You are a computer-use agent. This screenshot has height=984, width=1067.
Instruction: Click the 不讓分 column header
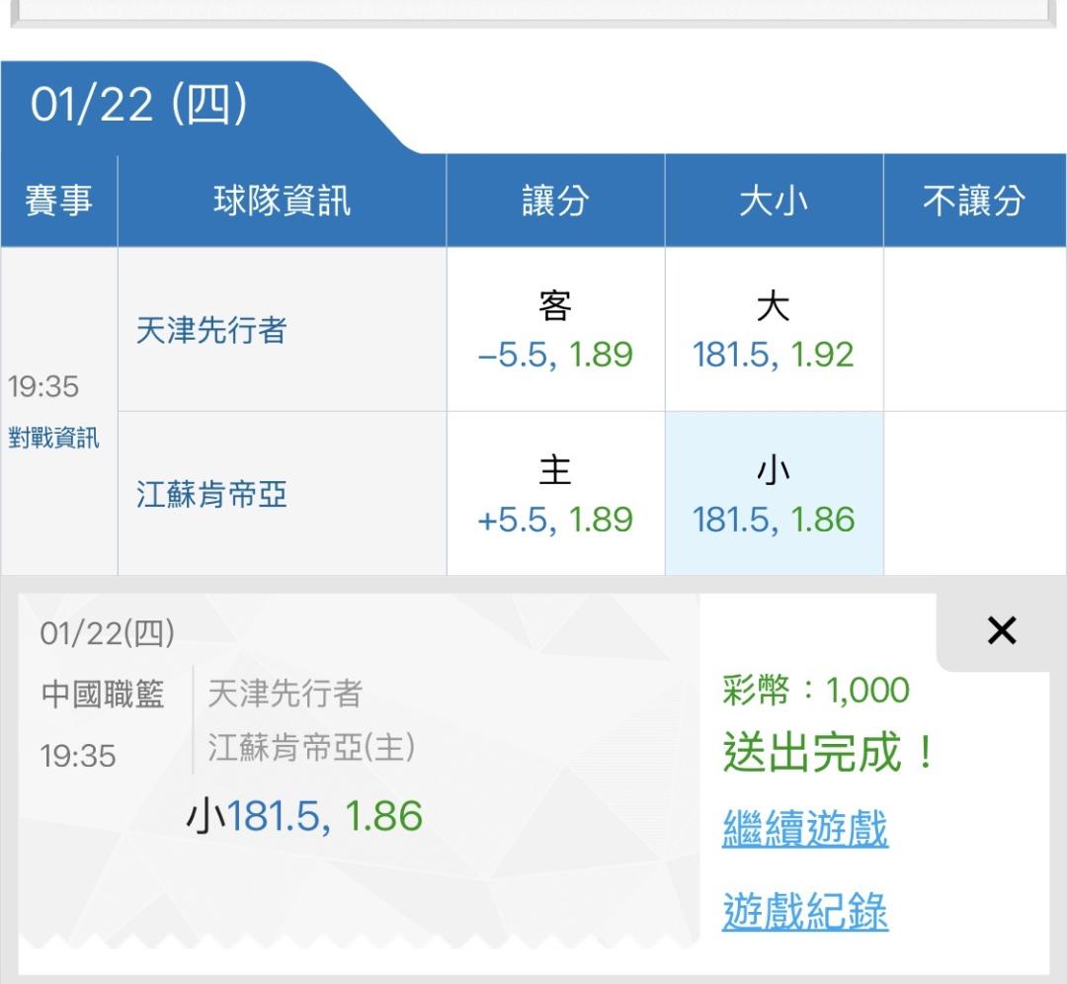point(974,202)
